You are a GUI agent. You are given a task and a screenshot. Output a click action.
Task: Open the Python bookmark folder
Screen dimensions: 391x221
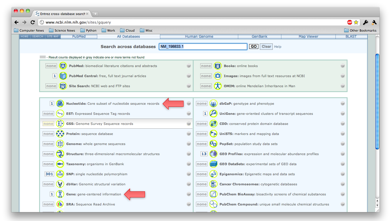click(x=88, y=31)
